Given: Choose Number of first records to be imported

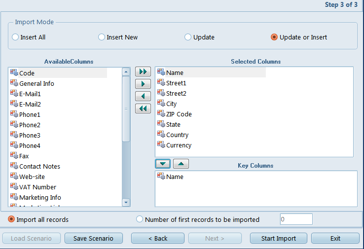Looking at the screenshot, I should click(x=198, y=219).
